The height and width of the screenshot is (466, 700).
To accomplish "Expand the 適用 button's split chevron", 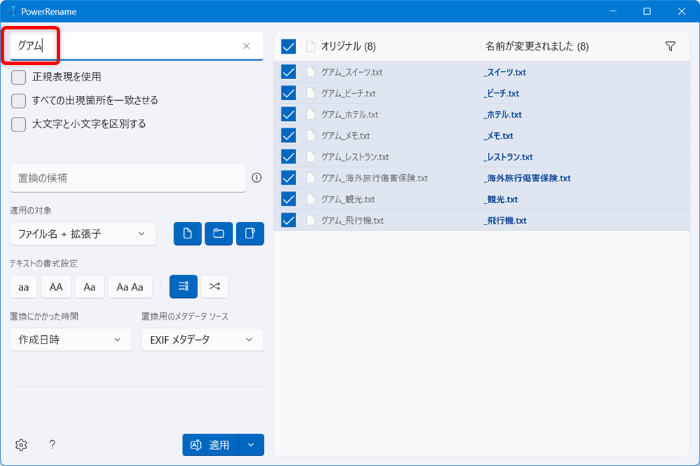I will click(x=251, y=444).
